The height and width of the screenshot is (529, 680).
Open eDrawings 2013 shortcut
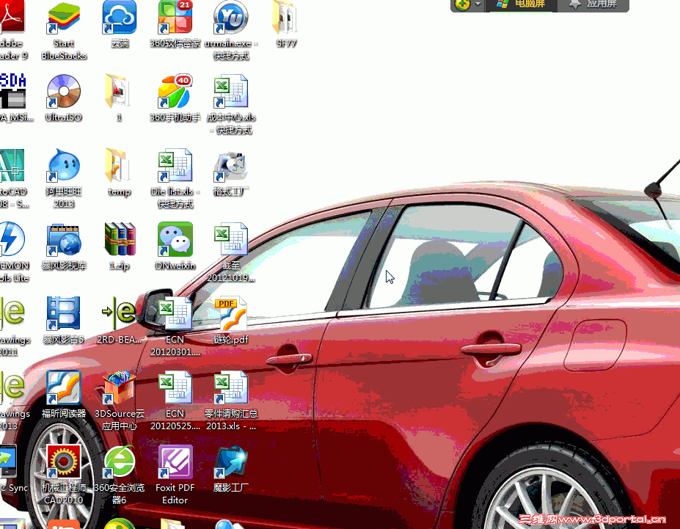pyautogui.click(x=12, y=387)
